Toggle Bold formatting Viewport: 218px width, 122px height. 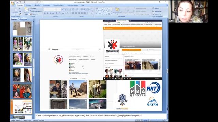[x=45, y=13]
